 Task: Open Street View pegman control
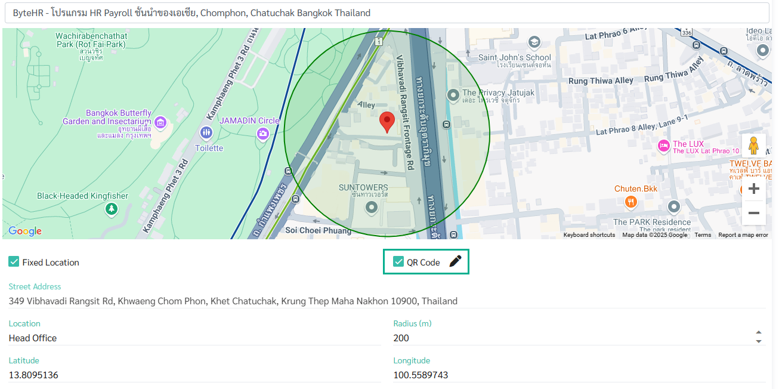(x=753, y=146)
